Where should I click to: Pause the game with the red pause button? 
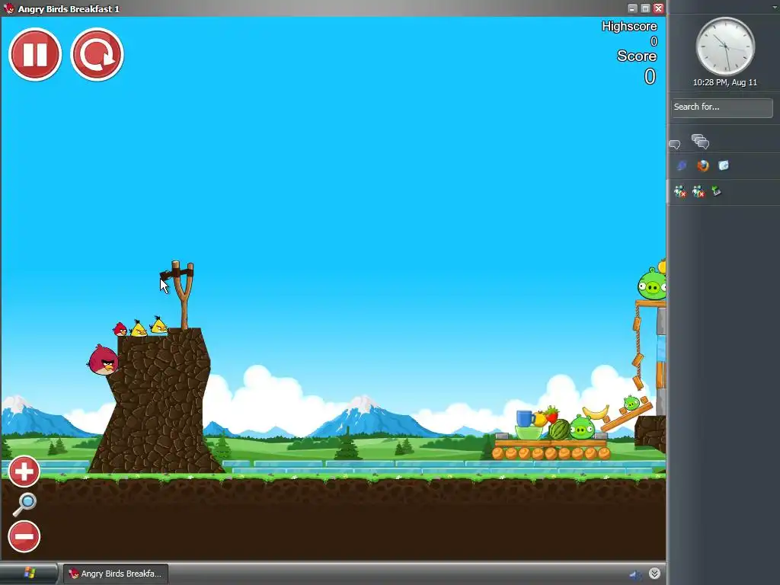[35, 54]
